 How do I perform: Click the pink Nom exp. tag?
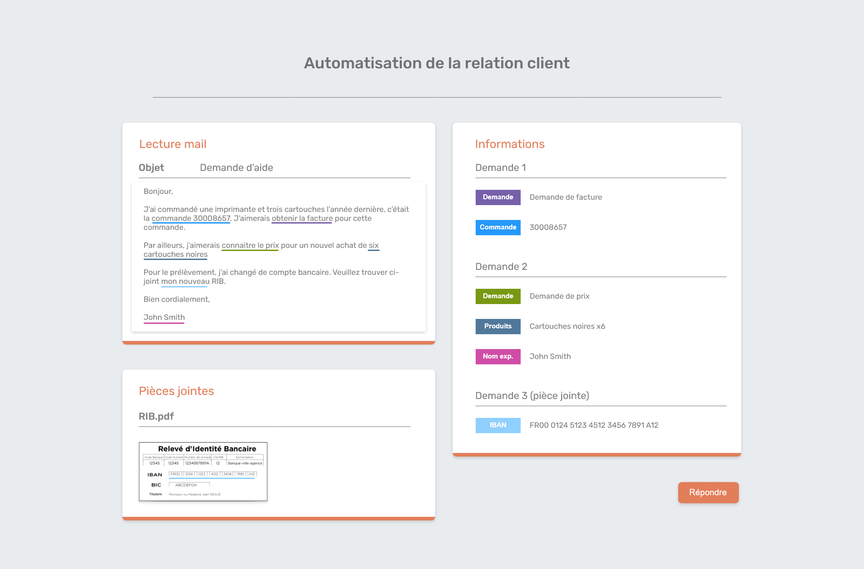click(x=498, y=356)
